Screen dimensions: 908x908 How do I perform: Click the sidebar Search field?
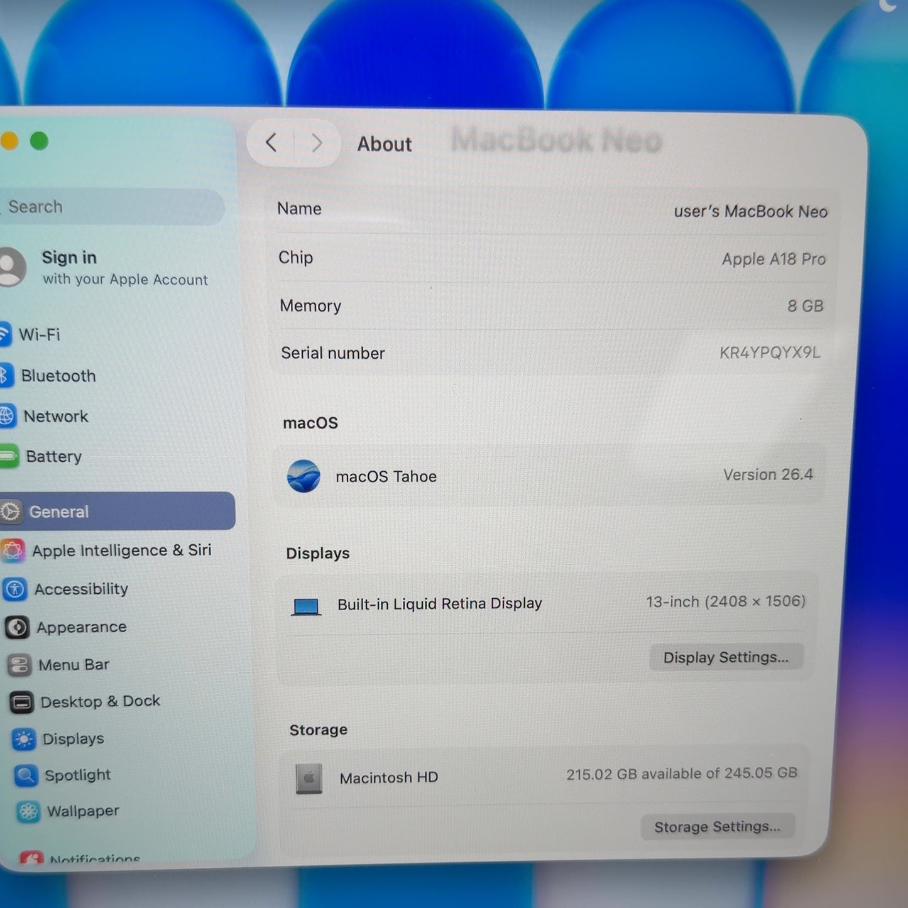[112, 207]
